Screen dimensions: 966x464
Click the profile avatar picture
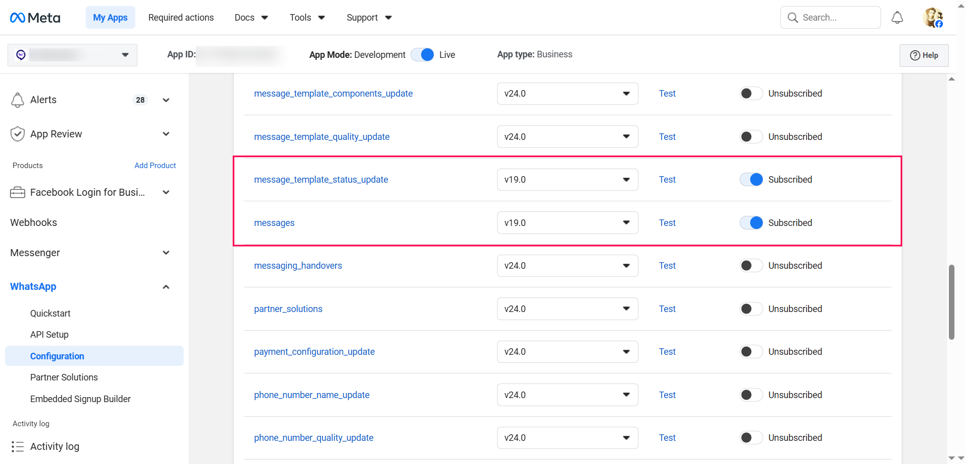[933, 17]
